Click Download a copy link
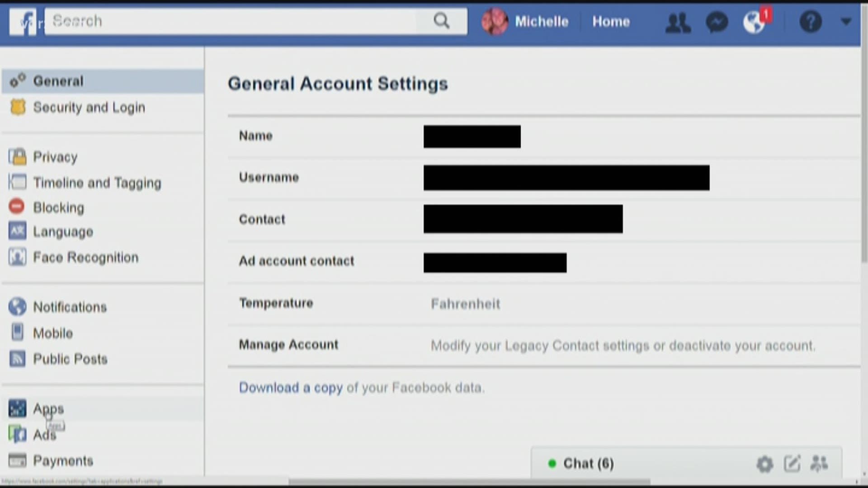This screenshot has width=868, height=488. [x=291, y=388]
